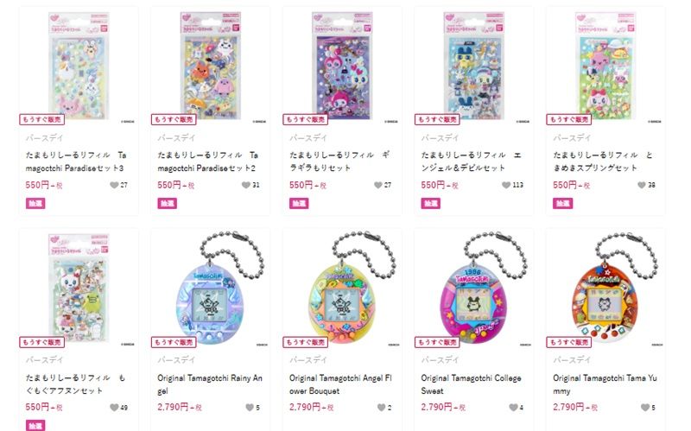The height and width of the screenshot is (431, 691).
Task: Open Original Tamagotchi Rainy Angel product title
Action: pos(210,384)
